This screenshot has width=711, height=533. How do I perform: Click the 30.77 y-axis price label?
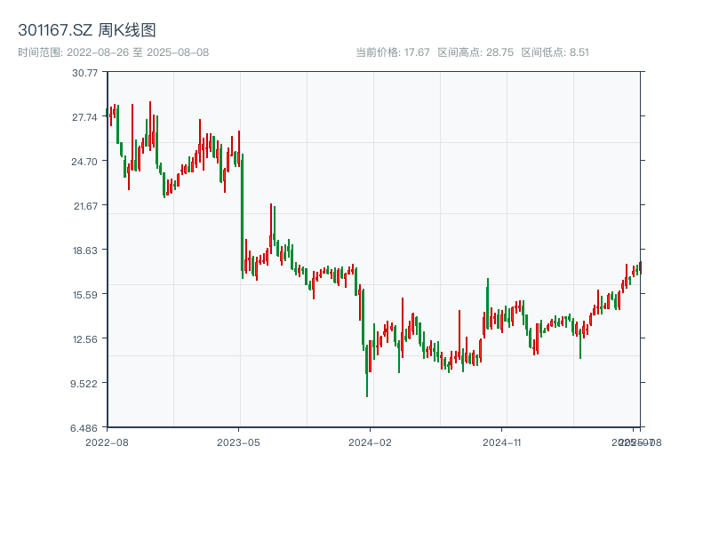coord(85,72)
